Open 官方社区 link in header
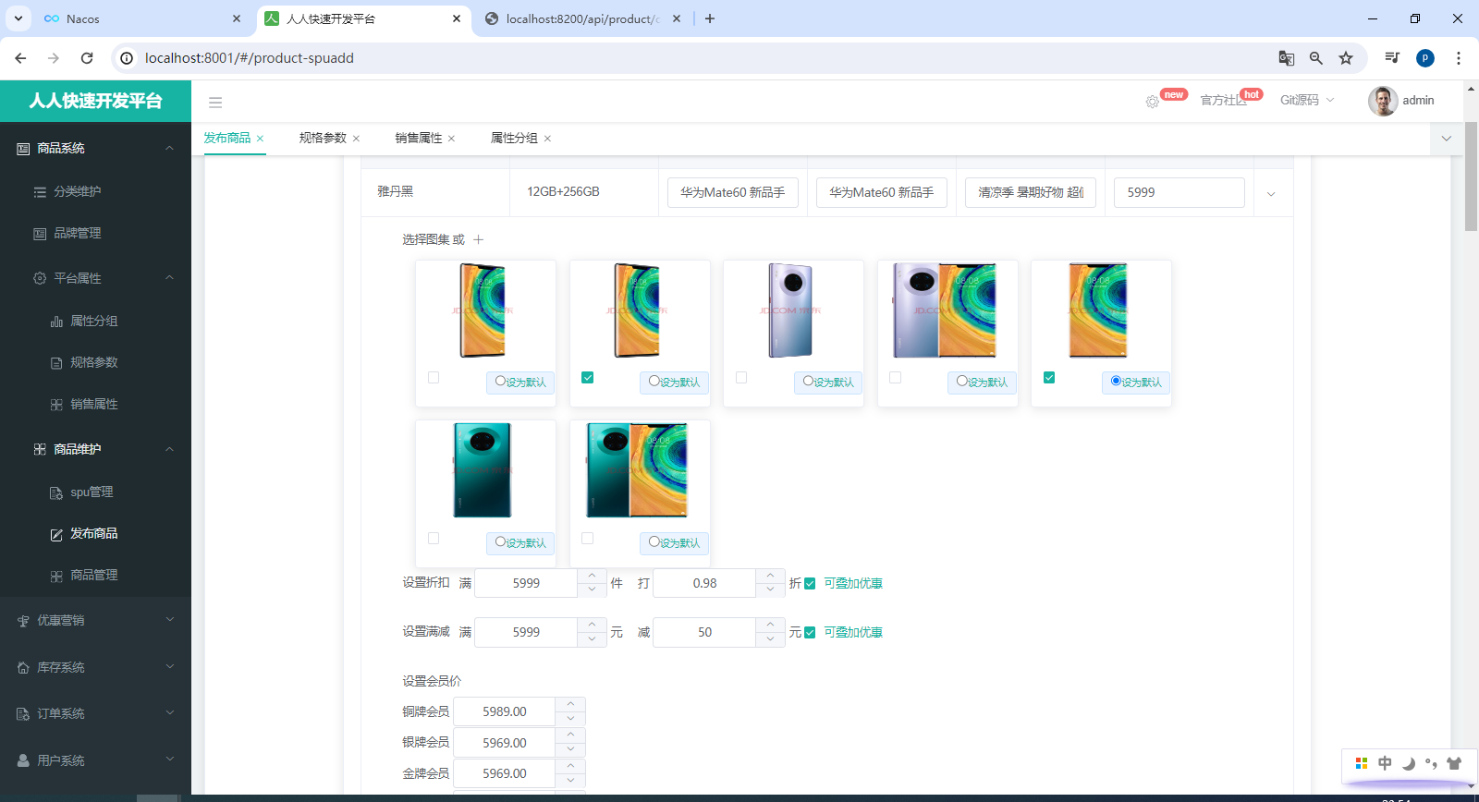 coord(1224,101)
